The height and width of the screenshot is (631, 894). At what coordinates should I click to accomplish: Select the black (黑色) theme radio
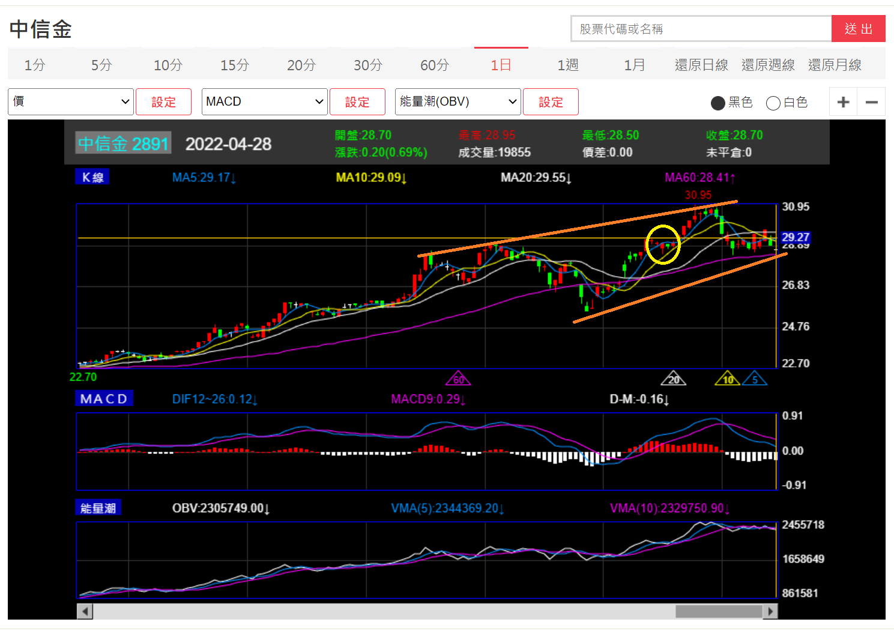[717, 103]
